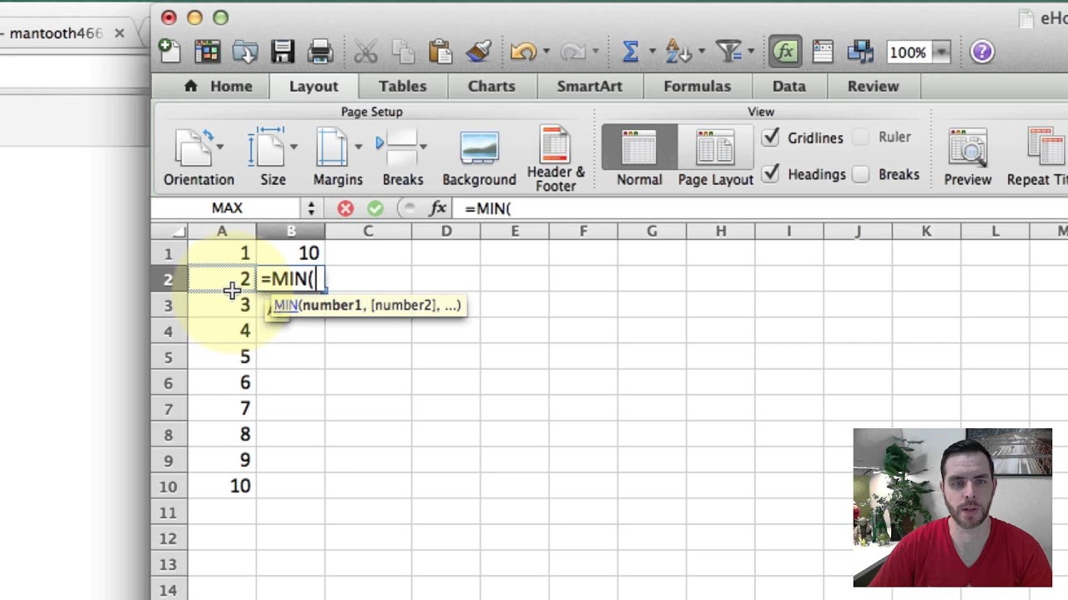The image size is (1068, 600).
Task: Cancel formula entry with red X
Action: point(345,208)
